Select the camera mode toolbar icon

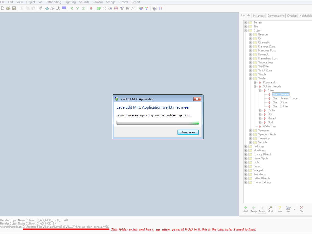click(x=41, y=8)
